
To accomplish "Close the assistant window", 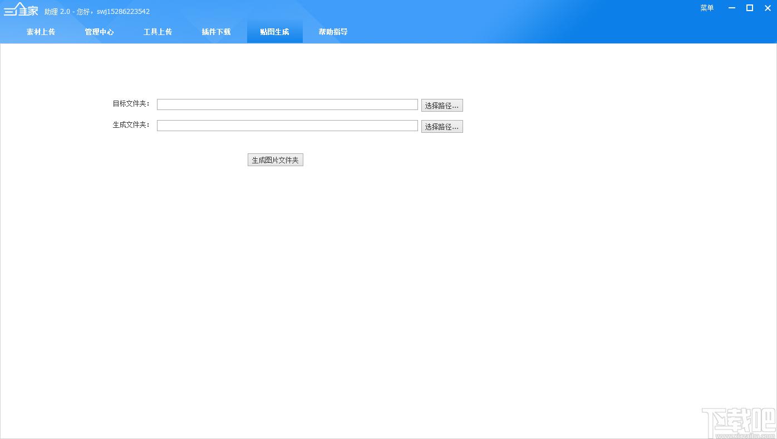I will point(768,8).
